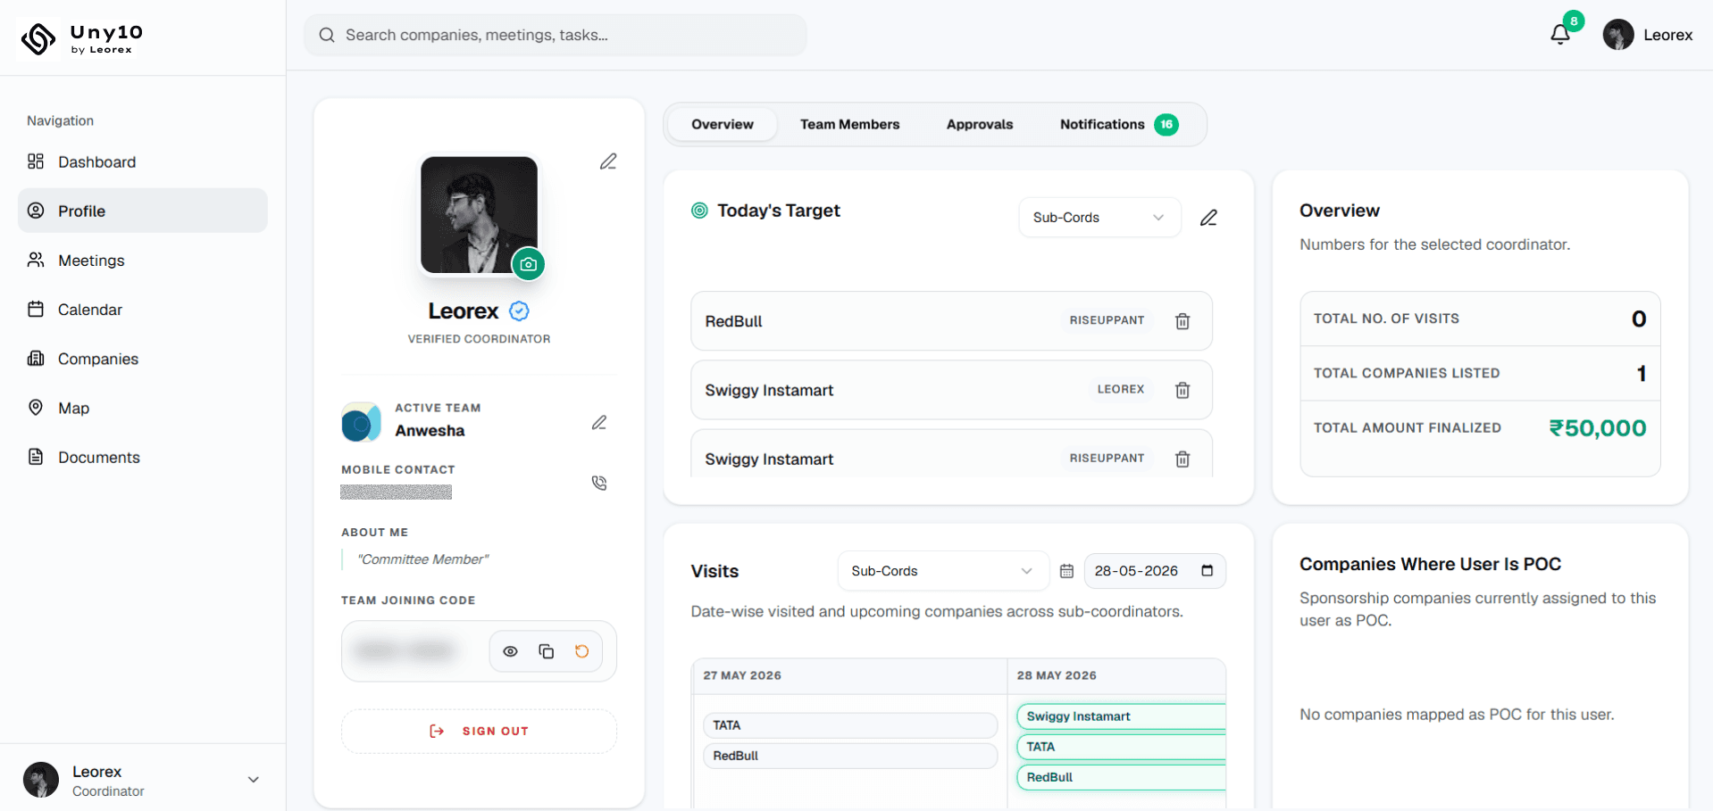Focus the search companies, meetings, tasks field
Viewport: 1713px width, 811px height.
(556, 35)
